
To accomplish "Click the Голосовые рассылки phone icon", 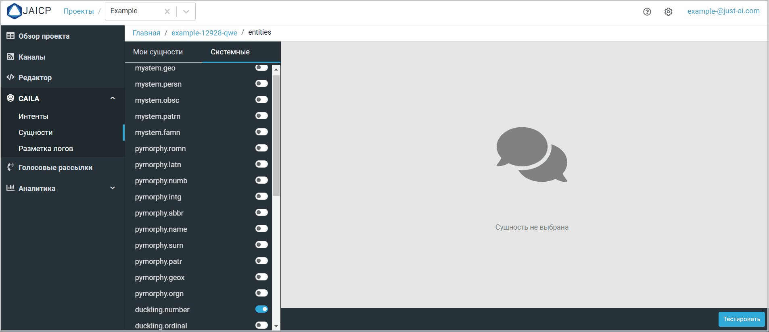I will pos(10,167).
